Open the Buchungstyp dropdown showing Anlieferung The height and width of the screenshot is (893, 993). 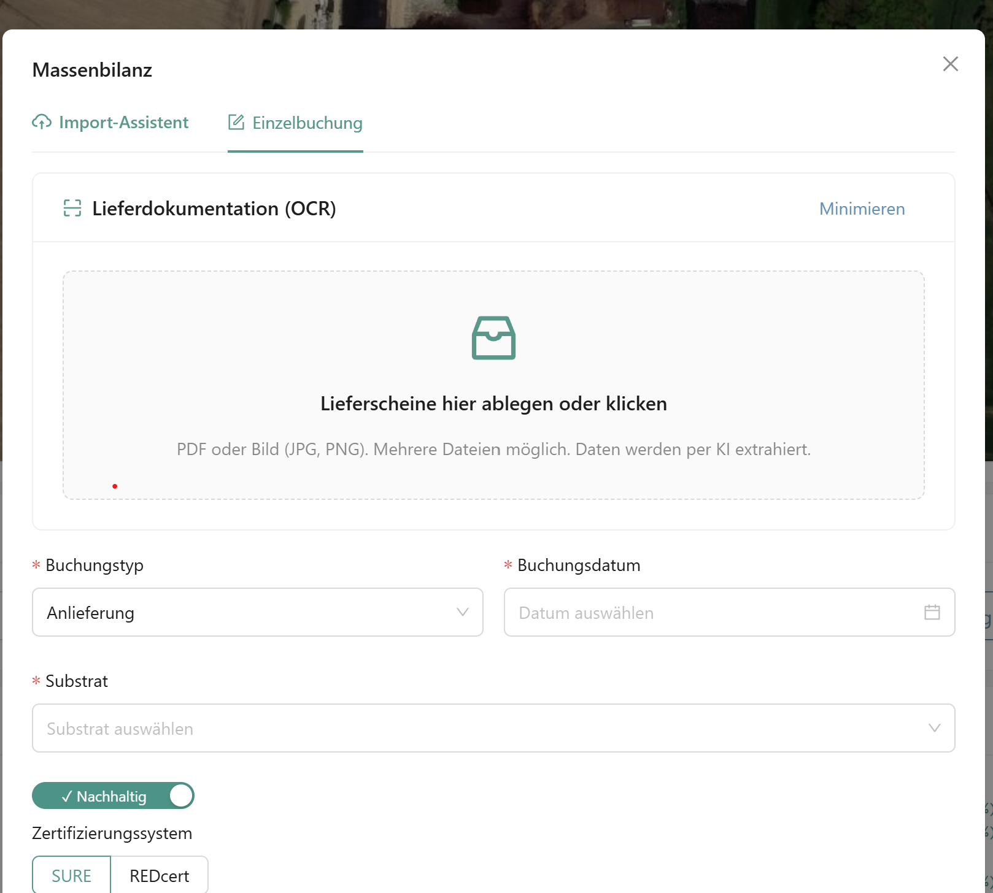257,612
